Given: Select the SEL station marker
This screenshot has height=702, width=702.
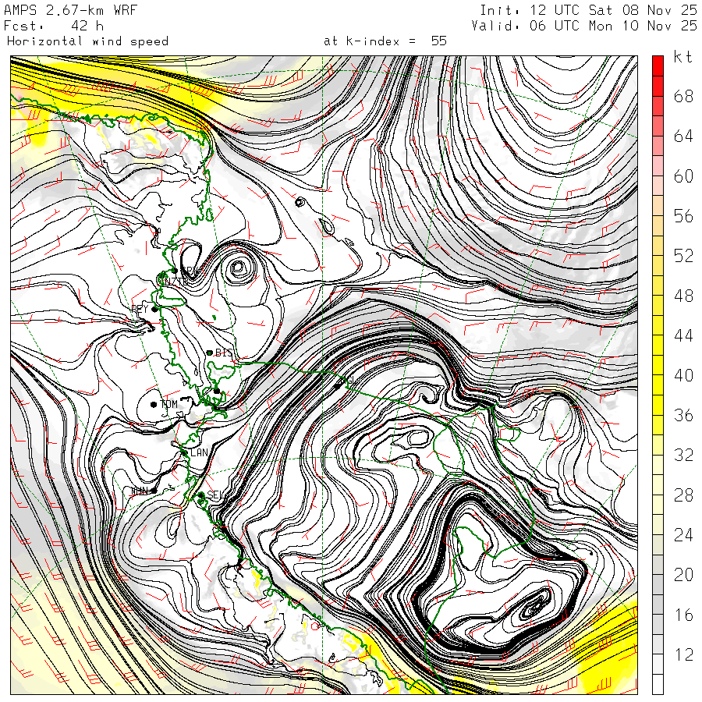Looking at the screenshot, I should tap(200, 495).
